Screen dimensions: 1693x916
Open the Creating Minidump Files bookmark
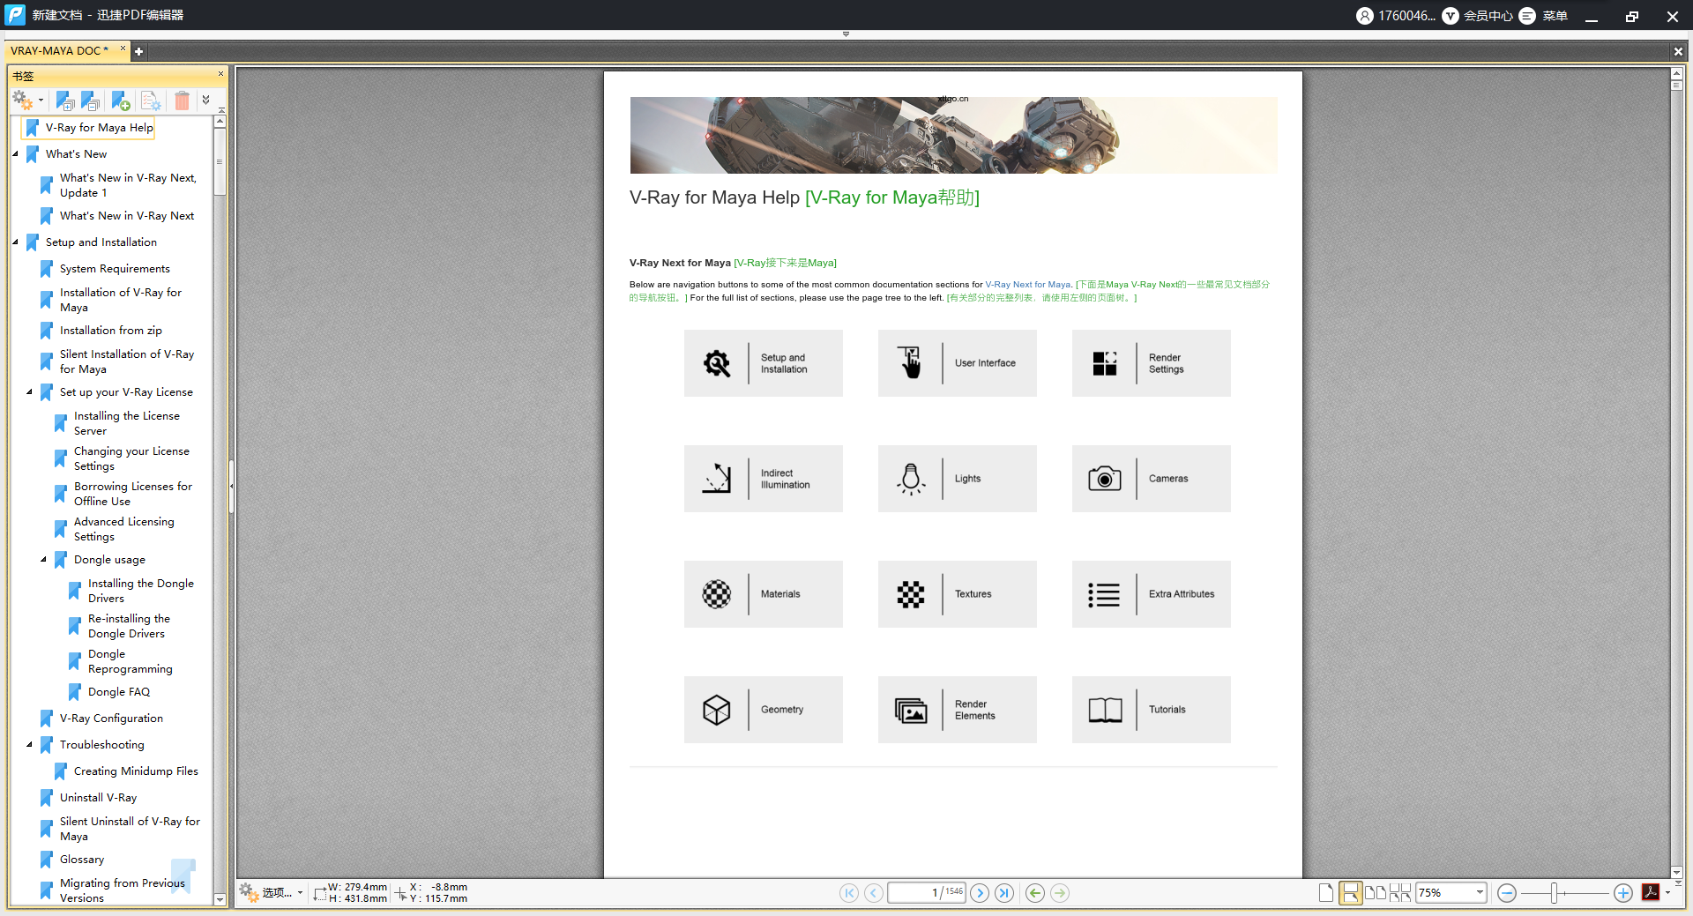coord(136,771)
